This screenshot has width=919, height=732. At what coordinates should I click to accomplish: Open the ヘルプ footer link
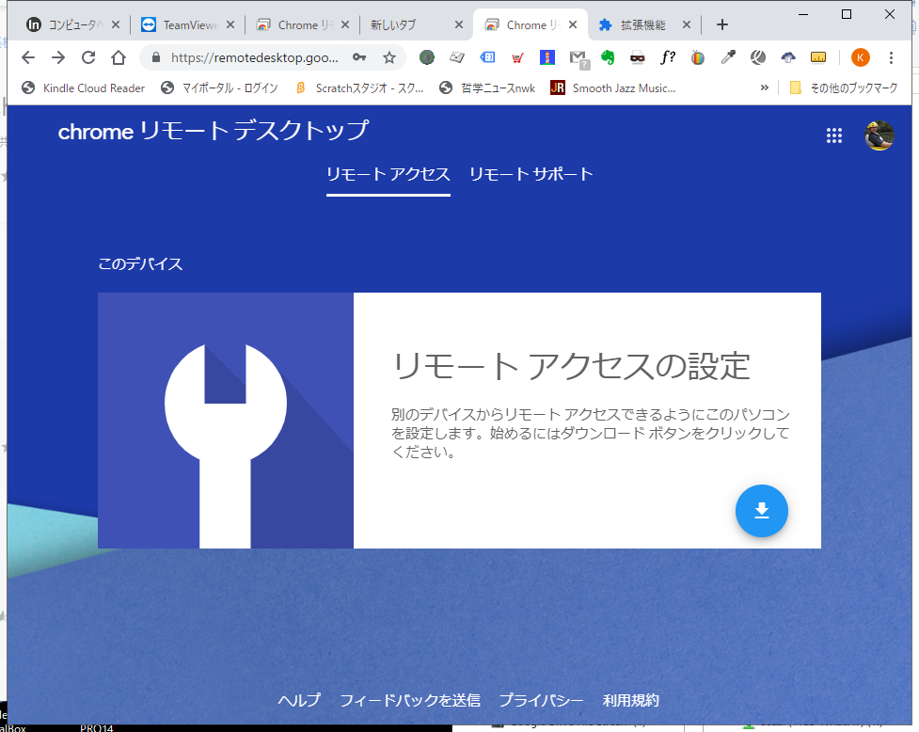299,700
